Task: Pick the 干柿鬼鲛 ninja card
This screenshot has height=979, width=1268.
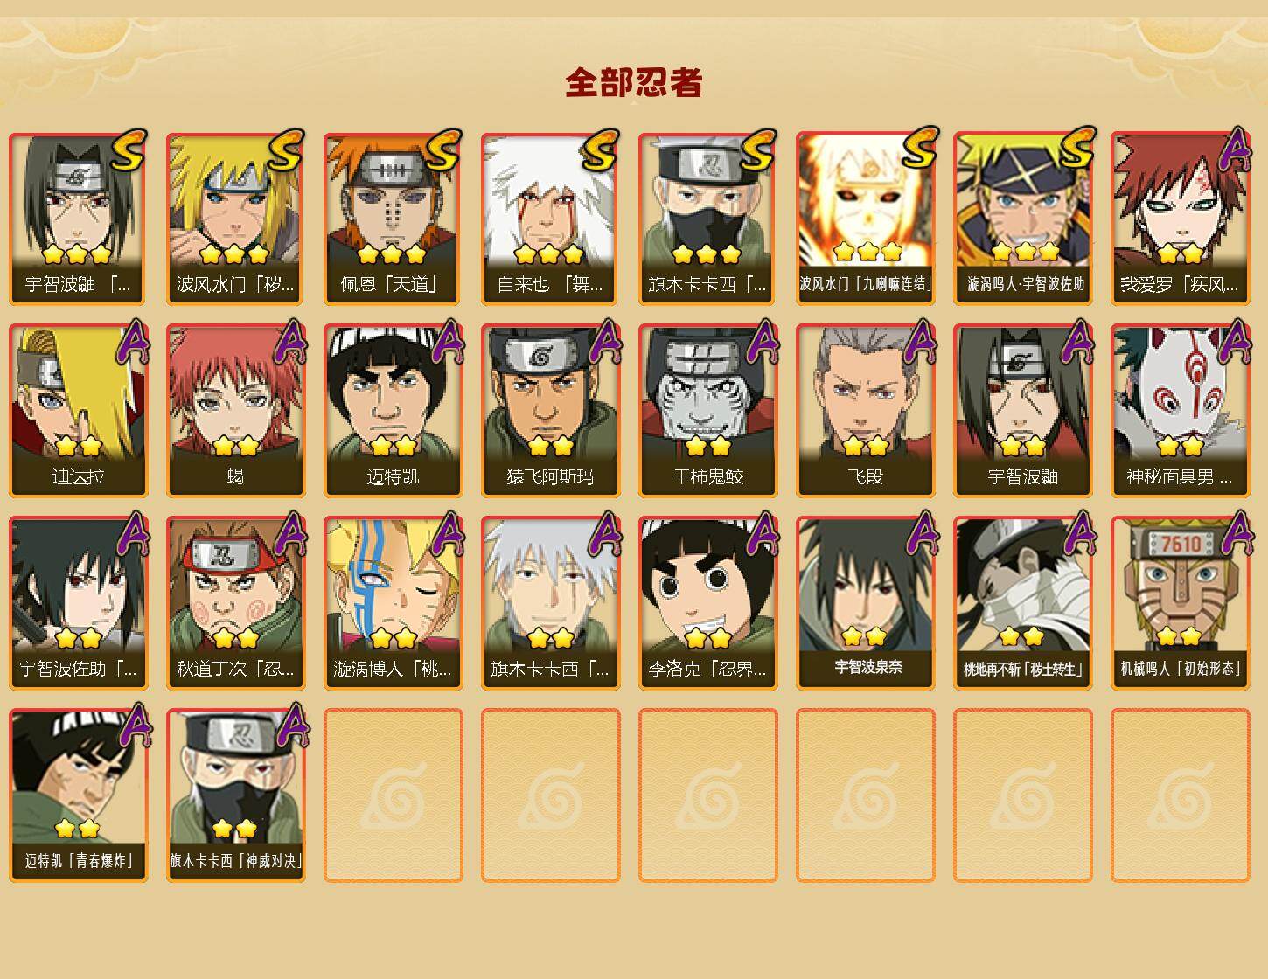Action: 707,411
